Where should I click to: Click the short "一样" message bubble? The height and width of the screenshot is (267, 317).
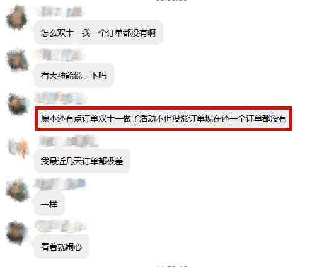pos(49,204)
